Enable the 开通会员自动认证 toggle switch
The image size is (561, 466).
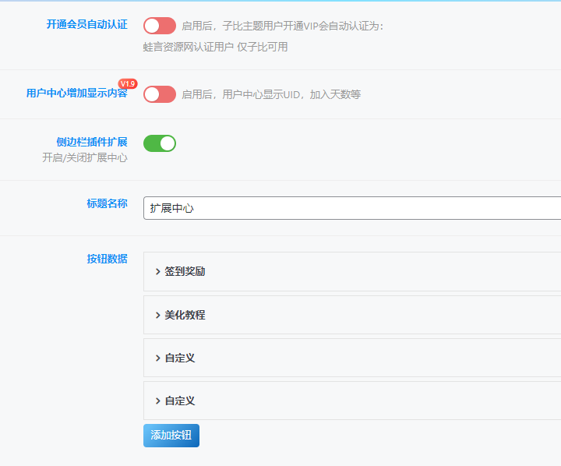click(160, 26)
